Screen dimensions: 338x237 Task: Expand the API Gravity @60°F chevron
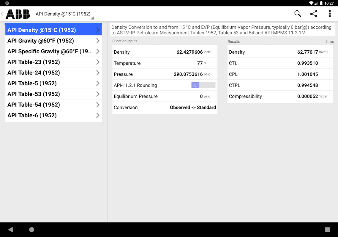[98, 41]
